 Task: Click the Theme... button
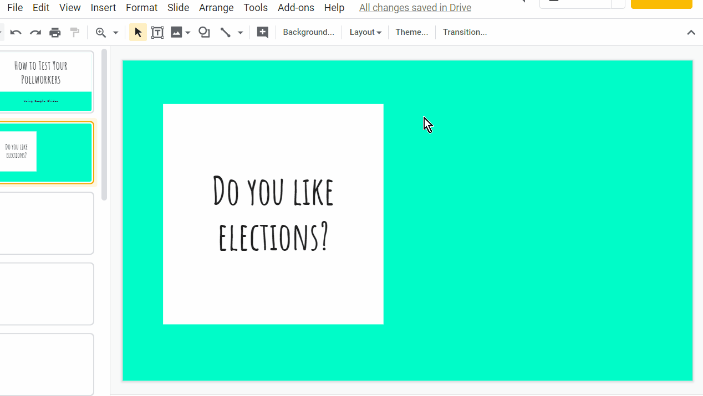pyautogui.click(x=411, y=32)
